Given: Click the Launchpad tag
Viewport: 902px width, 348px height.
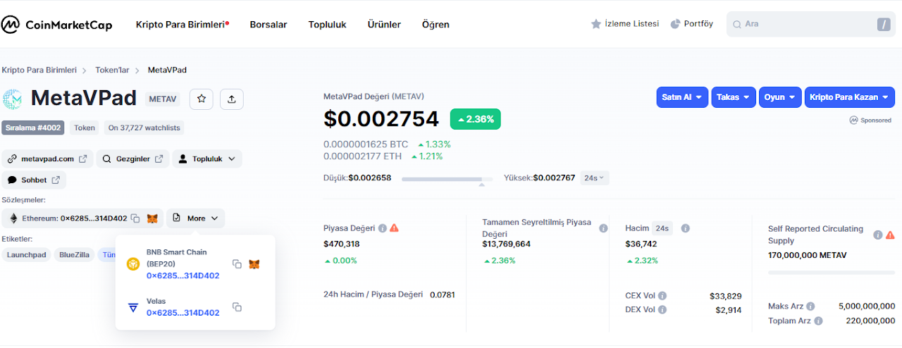Looking at the screenshot, I should 26,254.
